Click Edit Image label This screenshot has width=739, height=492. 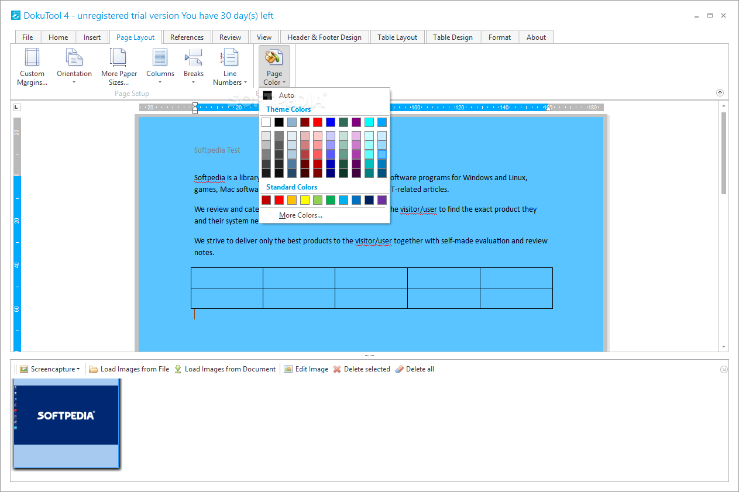pos(312,369)
